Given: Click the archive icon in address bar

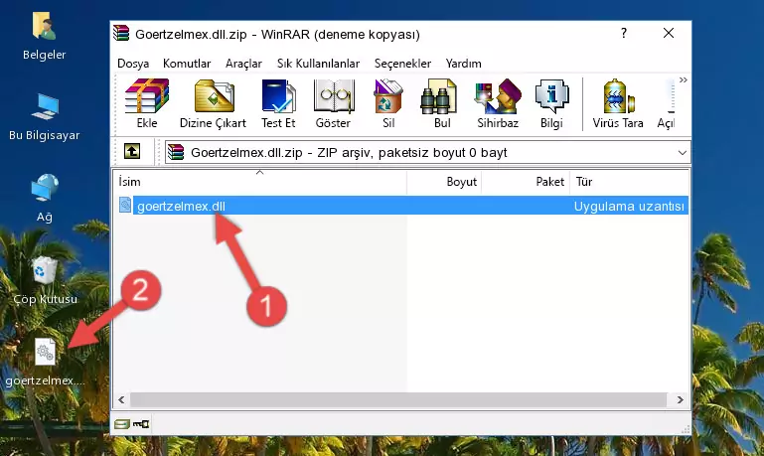Looking at the screenshot, I should (176, 152).
